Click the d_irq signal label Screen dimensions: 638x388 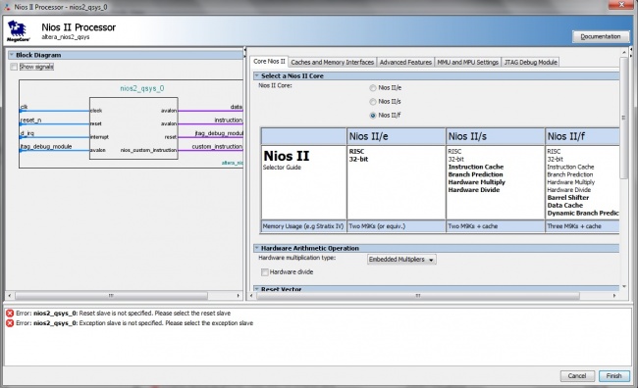(x=27, y=133)
